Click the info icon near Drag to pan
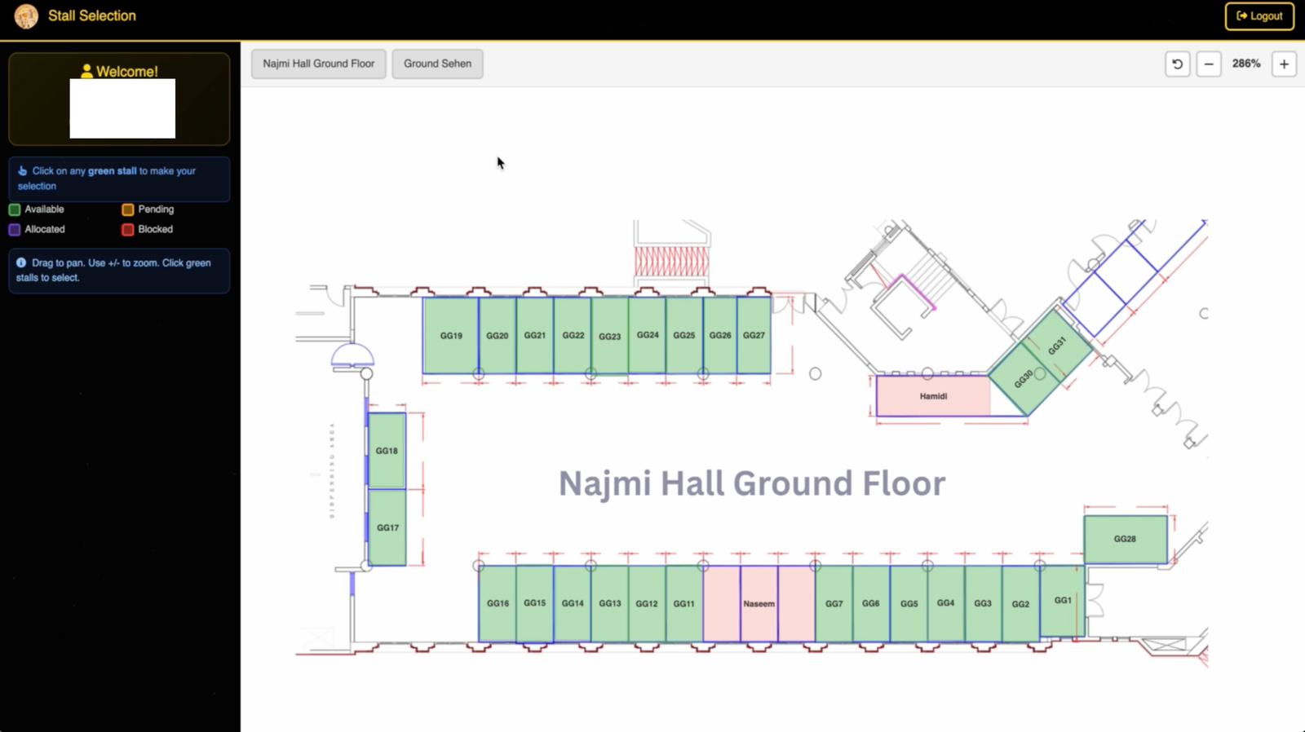 click(21, 262)
